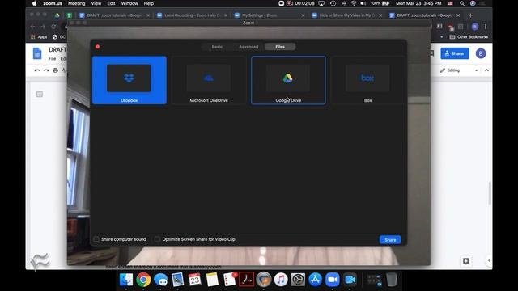Open App Store from the Dock
The height and width of the screenshot is (291, 518).
click(x=315, y=280)
